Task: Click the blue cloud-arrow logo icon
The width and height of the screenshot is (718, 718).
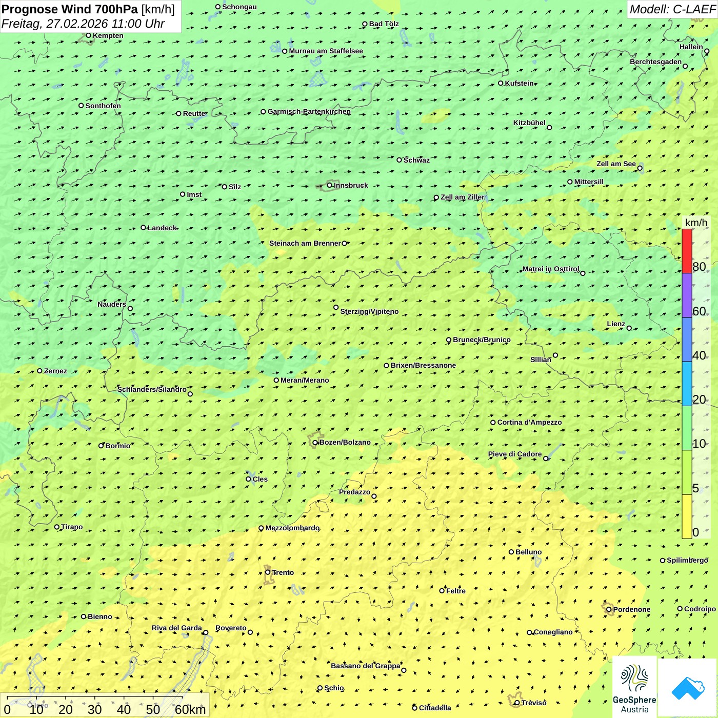Action: point(688,688)
